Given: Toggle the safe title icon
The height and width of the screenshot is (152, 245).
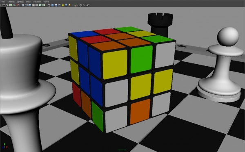Looking at the screenshot, I should [x=44, y=5].
